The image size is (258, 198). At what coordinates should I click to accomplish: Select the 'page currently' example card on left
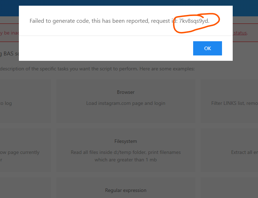click(20, 152)
